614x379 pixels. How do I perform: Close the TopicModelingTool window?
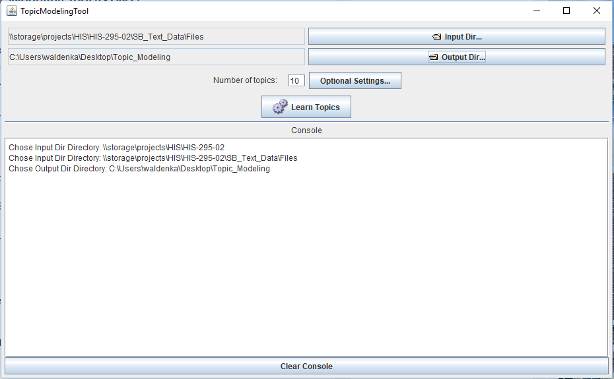pos(596,11)
